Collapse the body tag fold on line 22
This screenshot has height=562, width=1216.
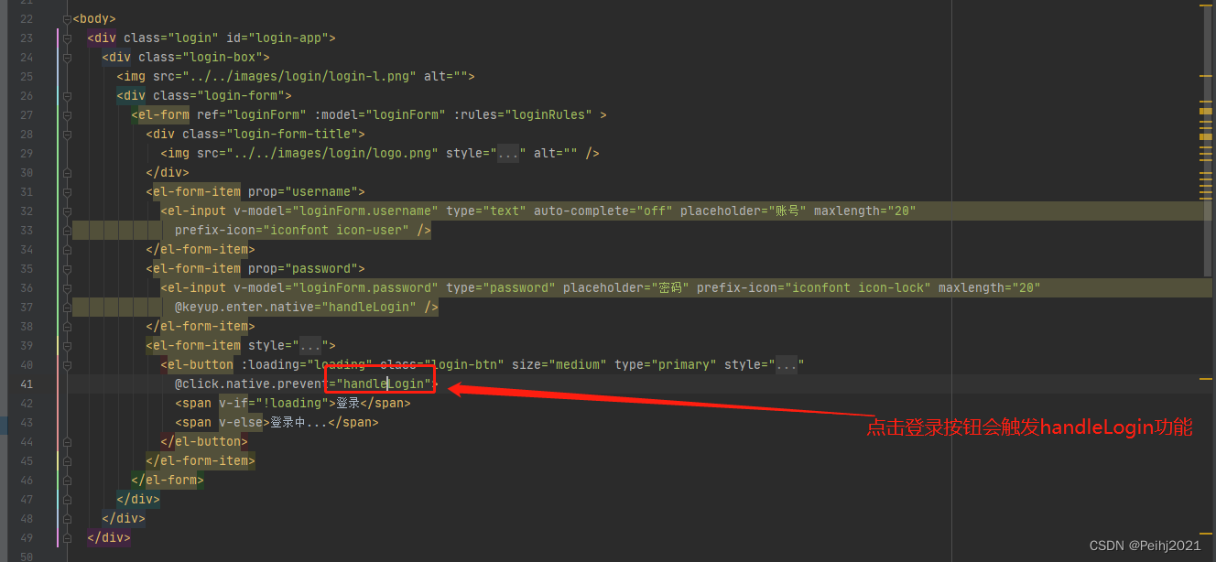67,19
